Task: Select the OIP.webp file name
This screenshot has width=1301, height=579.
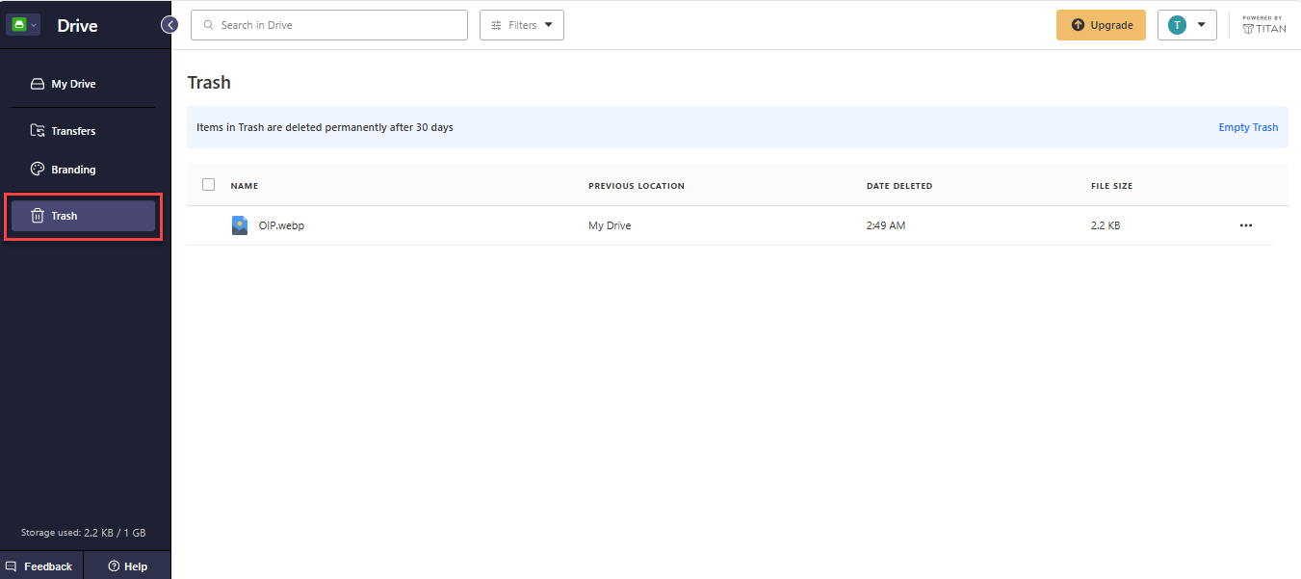Action: 281,225
